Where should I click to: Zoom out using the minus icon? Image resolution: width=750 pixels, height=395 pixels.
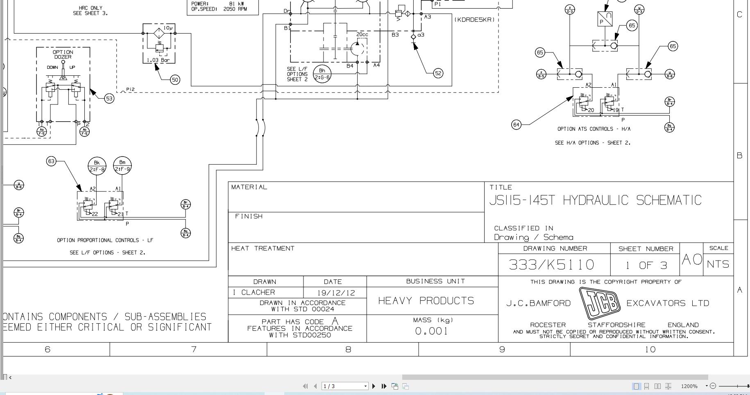[714, 386]
